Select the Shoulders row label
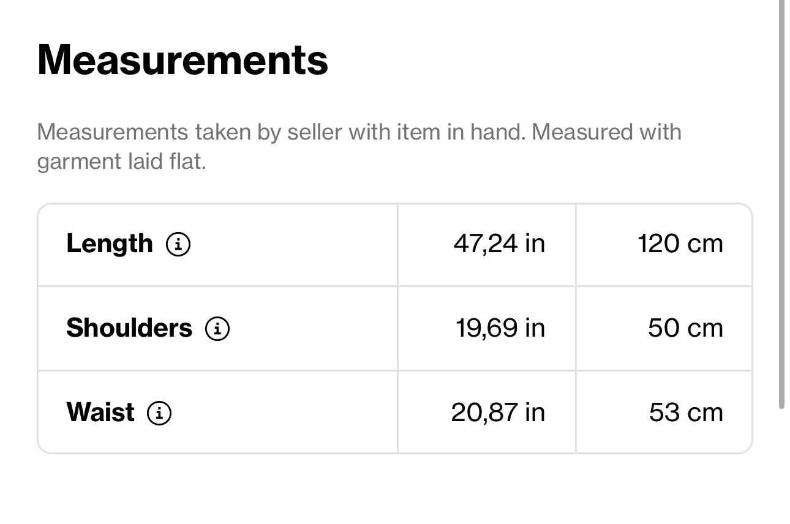The height and width of the screenshot is (524, 790). click(x=129, y=328)
